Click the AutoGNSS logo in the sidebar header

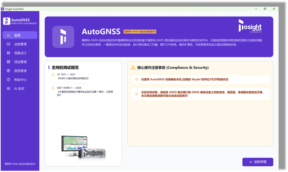7,21
